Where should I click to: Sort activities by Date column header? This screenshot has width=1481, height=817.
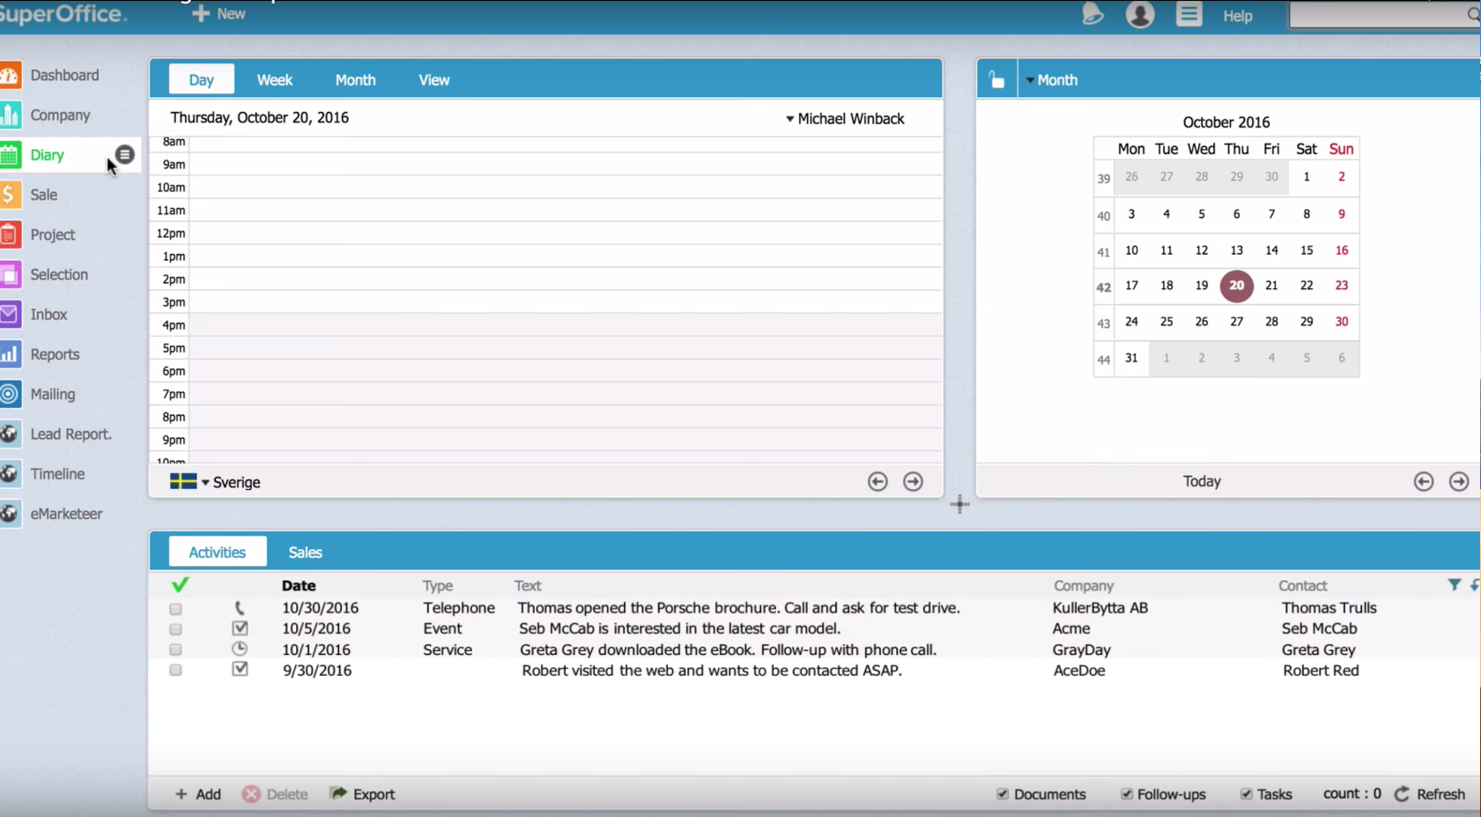click(299, 585)
